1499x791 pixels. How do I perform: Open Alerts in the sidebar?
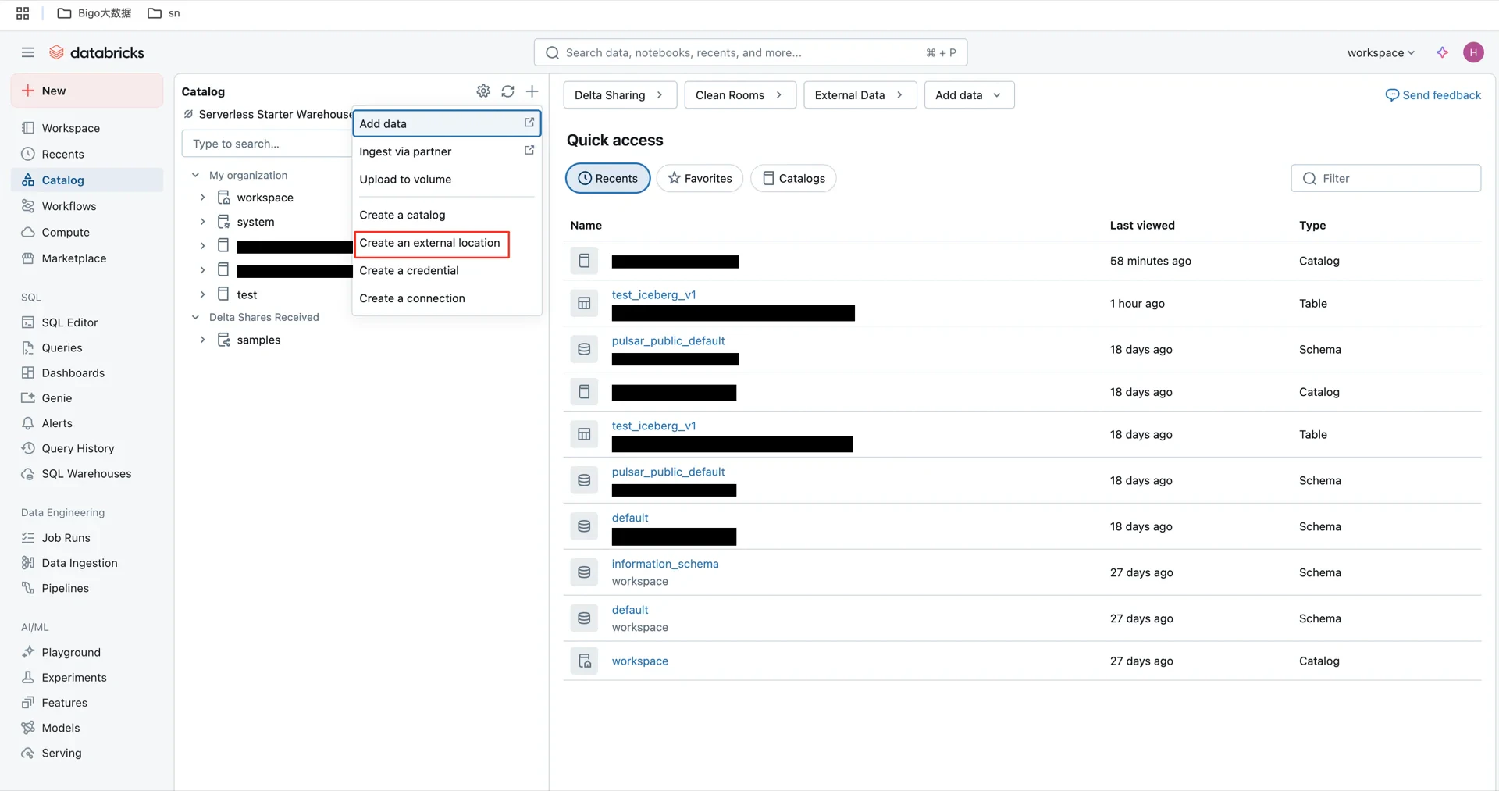click(x=87, y=423)
